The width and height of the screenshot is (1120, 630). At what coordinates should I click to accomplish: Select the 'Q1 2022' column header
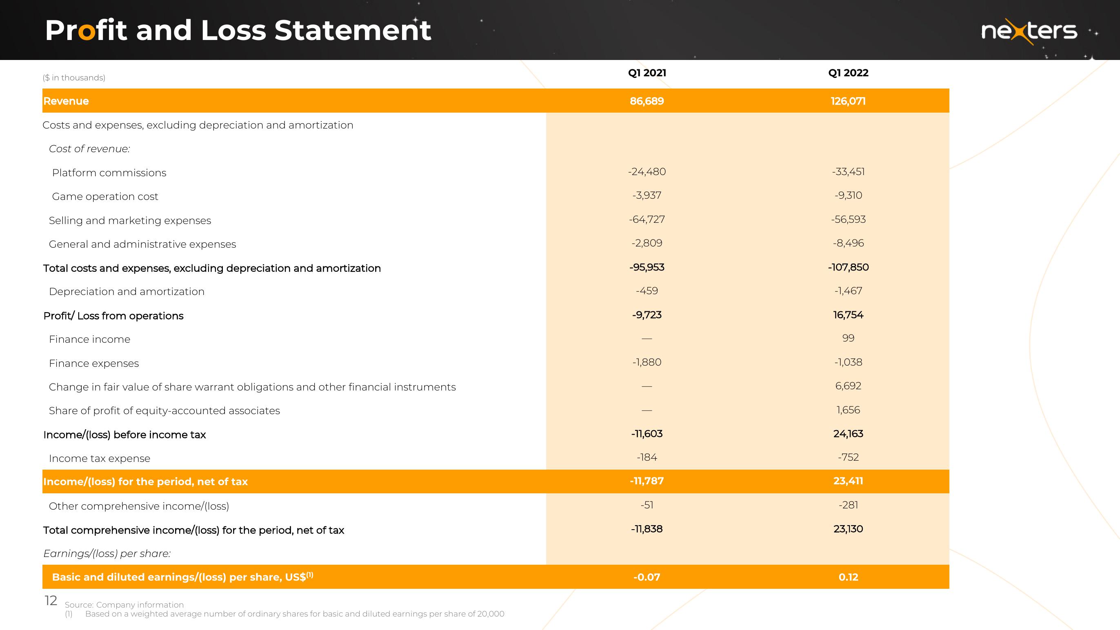848,73
